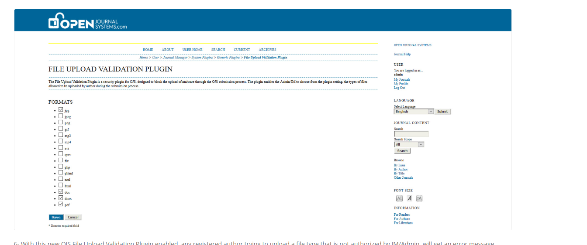Click the Open Journal Systems logo

click(x=87, y=22)
